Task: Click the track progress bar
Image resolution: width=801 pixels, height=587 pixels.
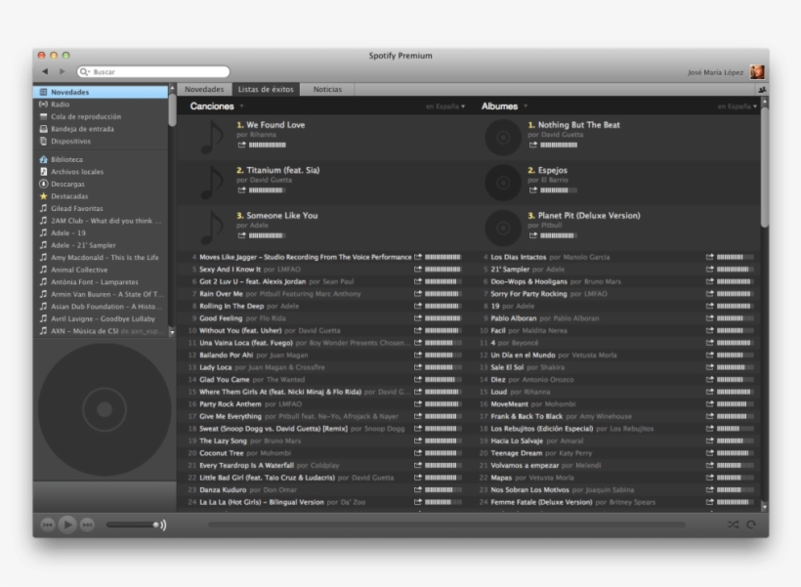Action: pos(446,524)
